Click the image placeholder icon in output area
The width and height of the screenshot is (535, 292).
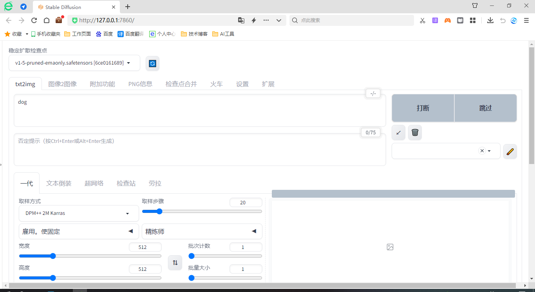(390, 247)
